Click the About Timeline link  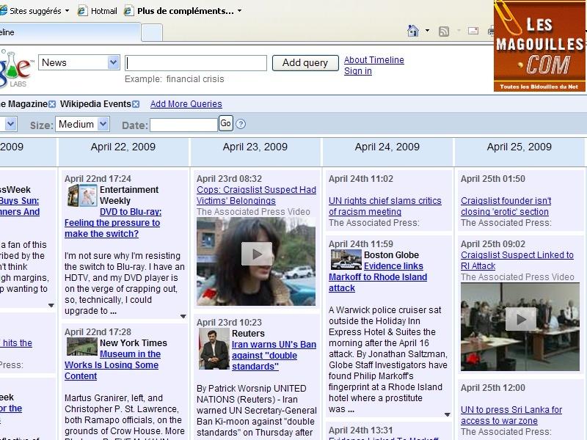click(373, 60)
